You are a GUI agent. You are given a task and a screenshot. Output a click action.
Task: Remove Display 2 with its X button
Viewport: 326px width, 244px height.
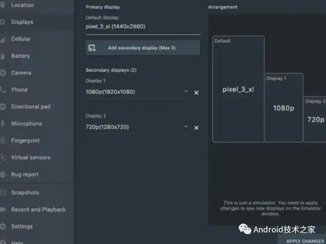[x=196, y=128]
